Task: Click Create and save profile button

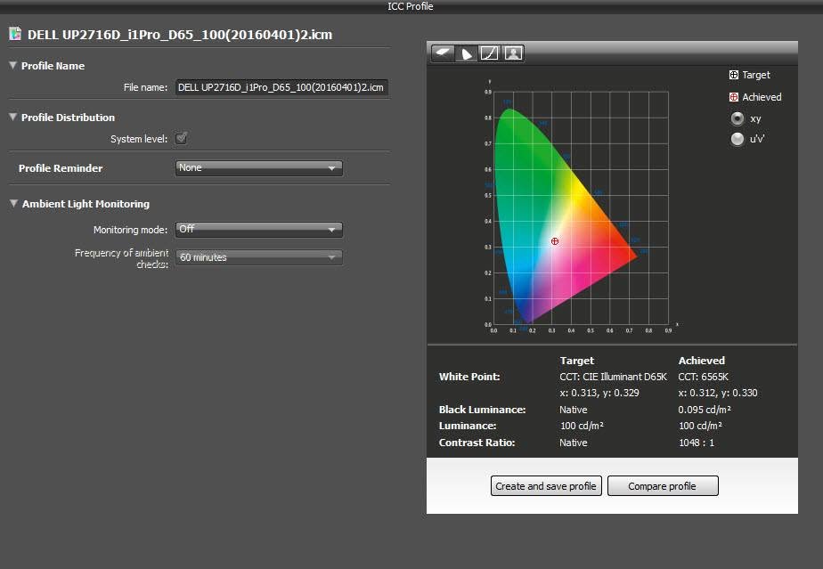Action: pyautogui.click(x=546, y=486)
